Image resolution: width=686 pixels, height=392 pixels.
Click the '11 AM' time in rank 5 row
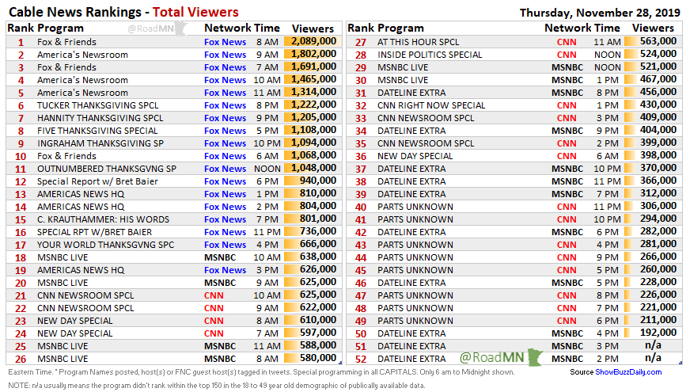coord(267,93)
